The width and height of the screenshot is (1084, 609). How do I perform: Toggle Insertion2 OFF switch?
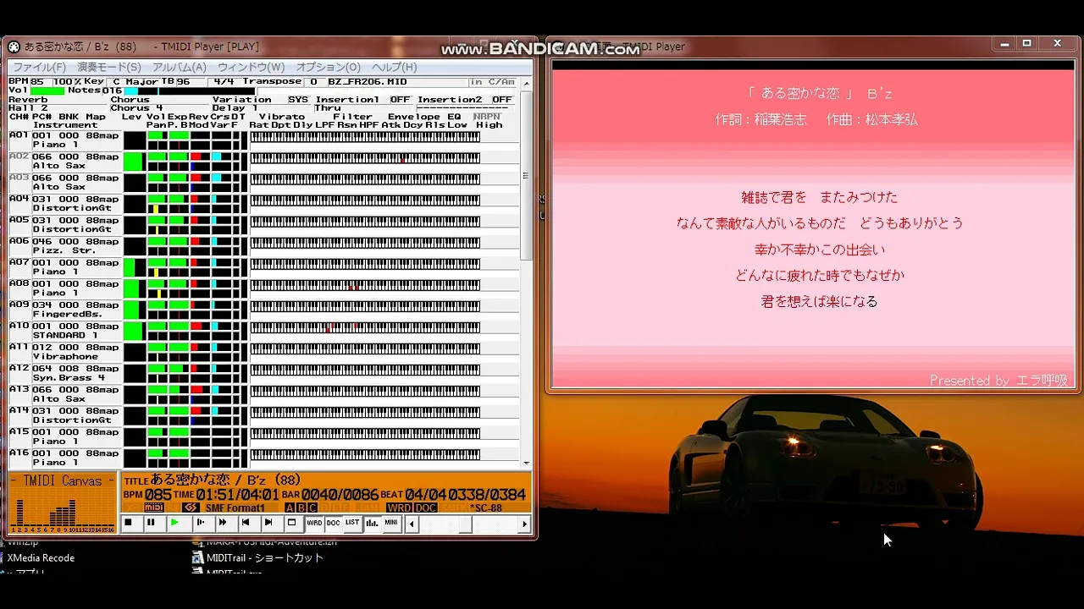click(502, 100)
